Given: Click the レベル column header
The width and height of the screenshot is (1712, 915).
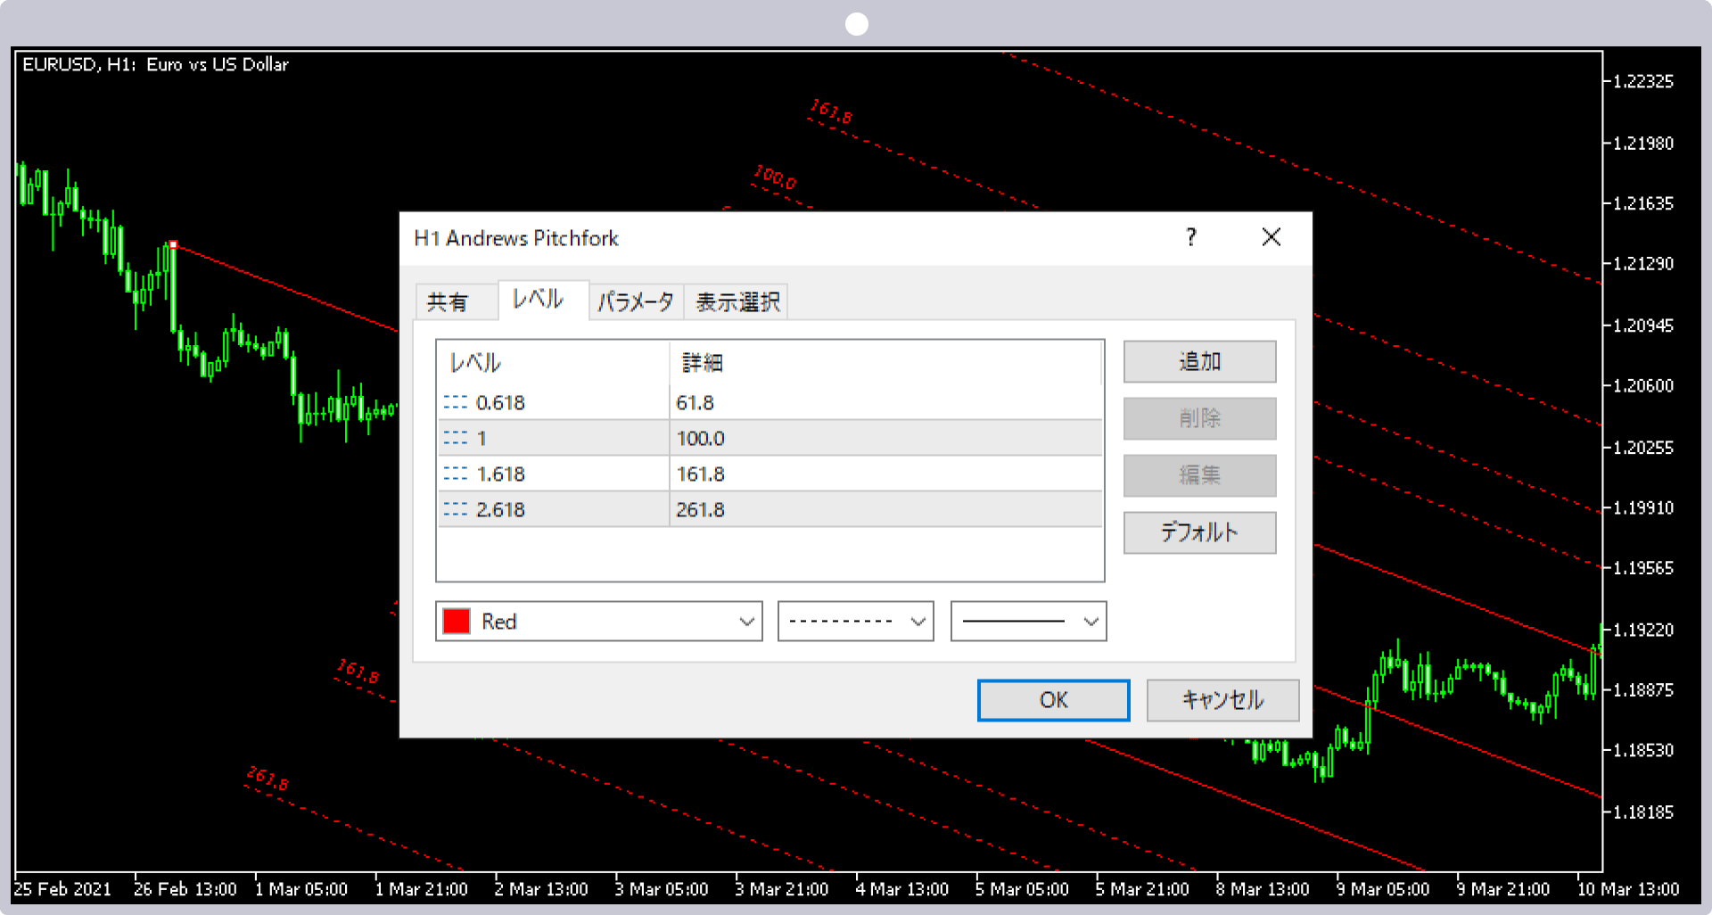Looking at the screenshot, I should coord(553,363).
